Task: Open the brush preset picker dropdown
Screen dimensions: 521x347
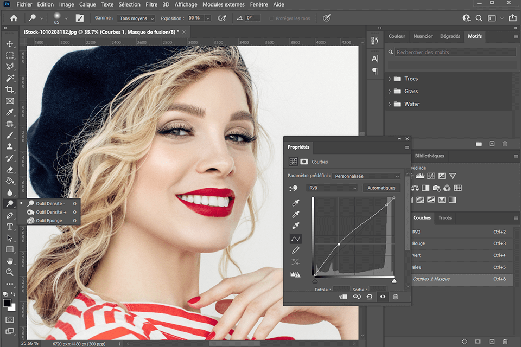Action: point(66,18)
